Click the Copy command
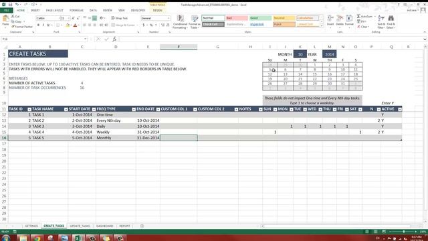This screenshot has height=241, width=428. [x=17, y=21]
